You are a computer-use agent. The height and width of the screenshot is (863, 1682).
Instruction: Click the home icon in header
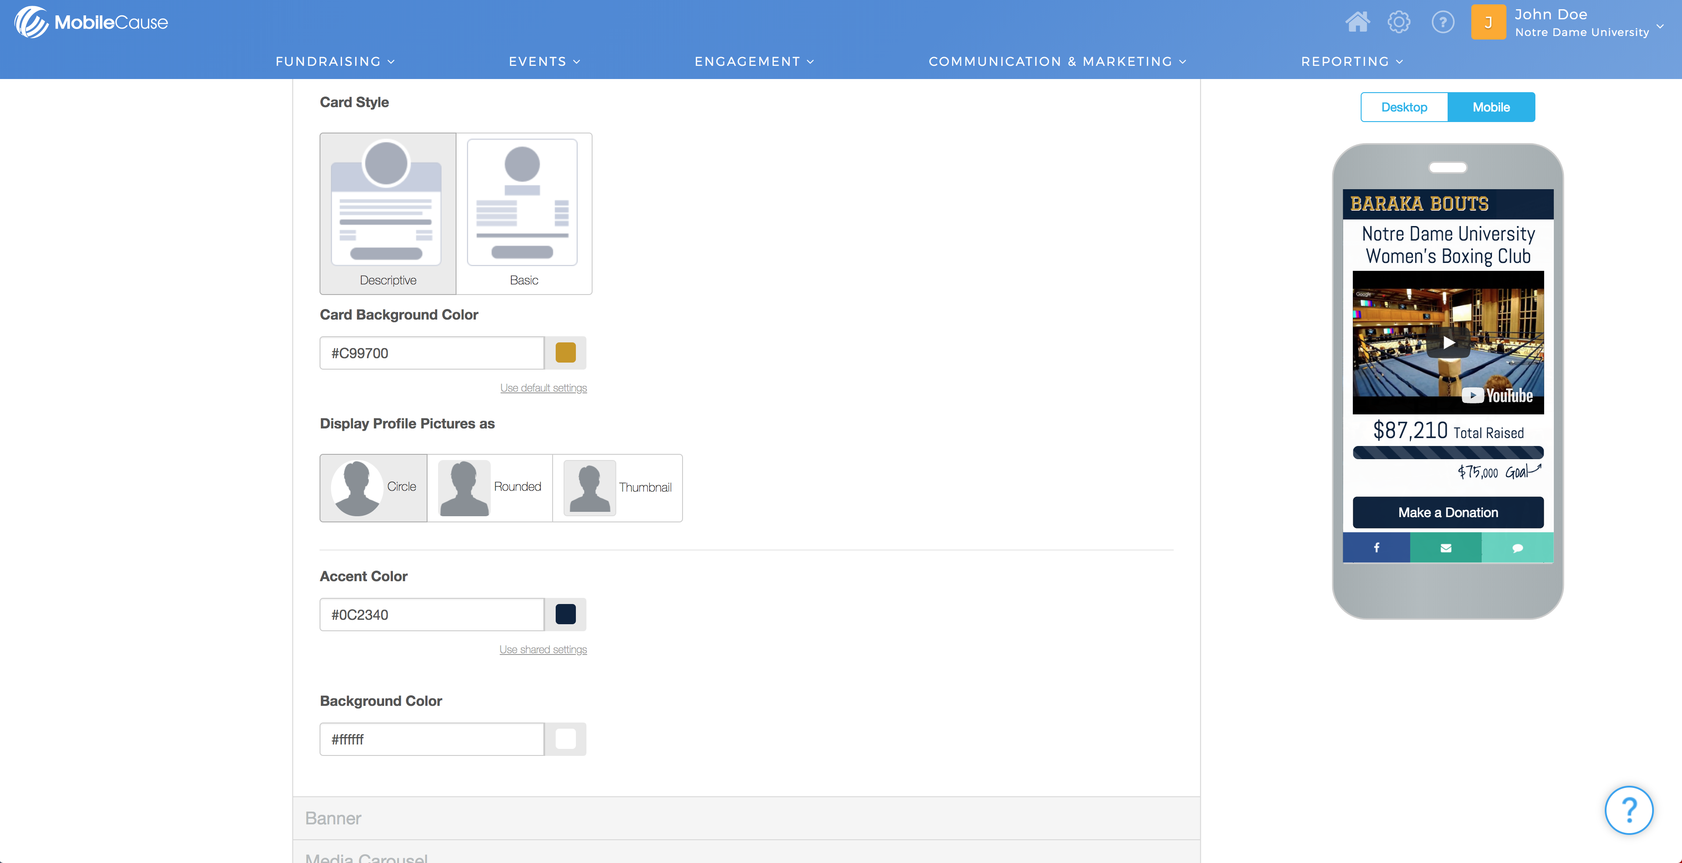pyautogui.click(x=1358, y=22)
